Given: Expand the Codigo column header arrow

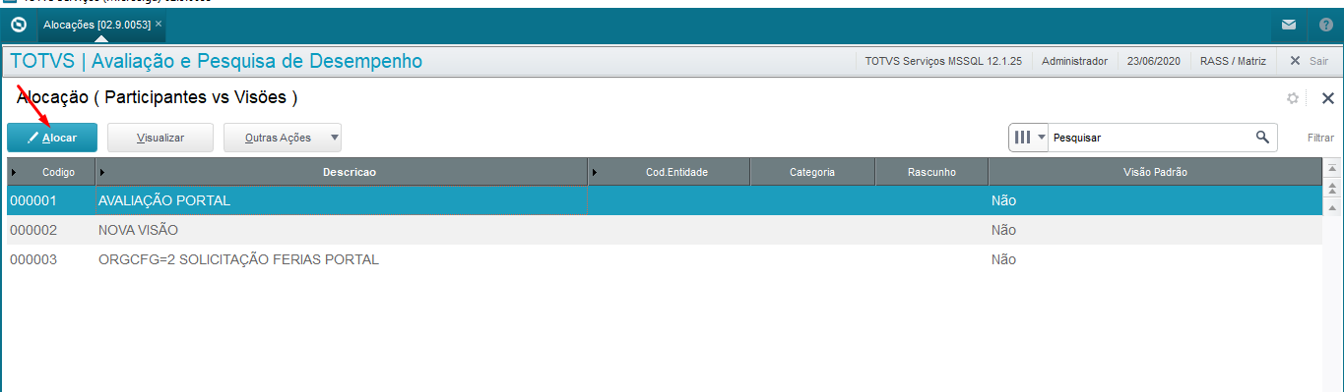Looking at the screenshot, I should click(x=14, y=172).
